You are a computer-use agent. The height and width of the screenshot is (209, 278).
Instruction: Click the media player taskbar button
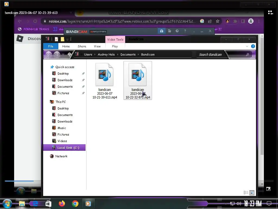coord(88,204)
